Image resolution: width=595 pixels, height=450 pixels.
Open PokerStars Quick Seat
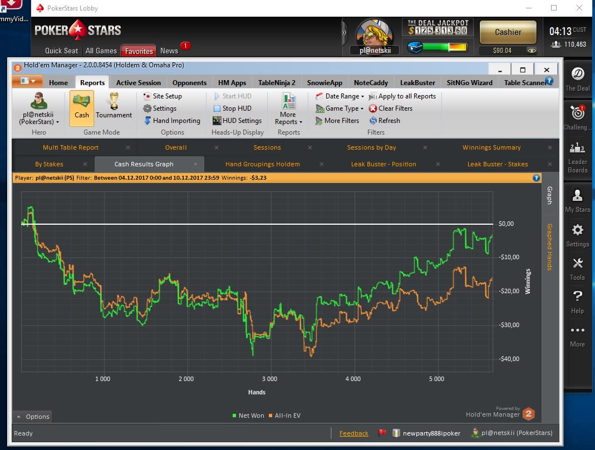[61, 51]
